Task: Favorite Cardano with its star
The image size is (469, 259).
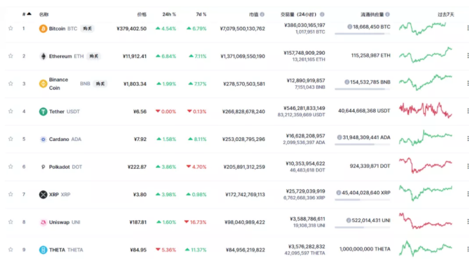Action: [11, 139]
